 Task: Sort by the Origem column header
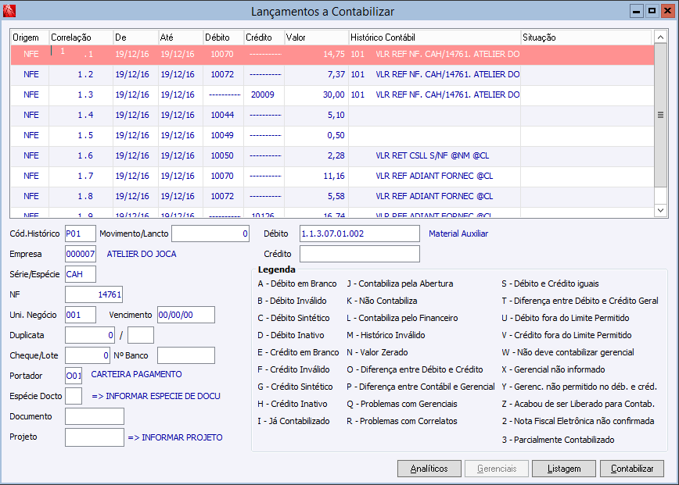[28, 37]
